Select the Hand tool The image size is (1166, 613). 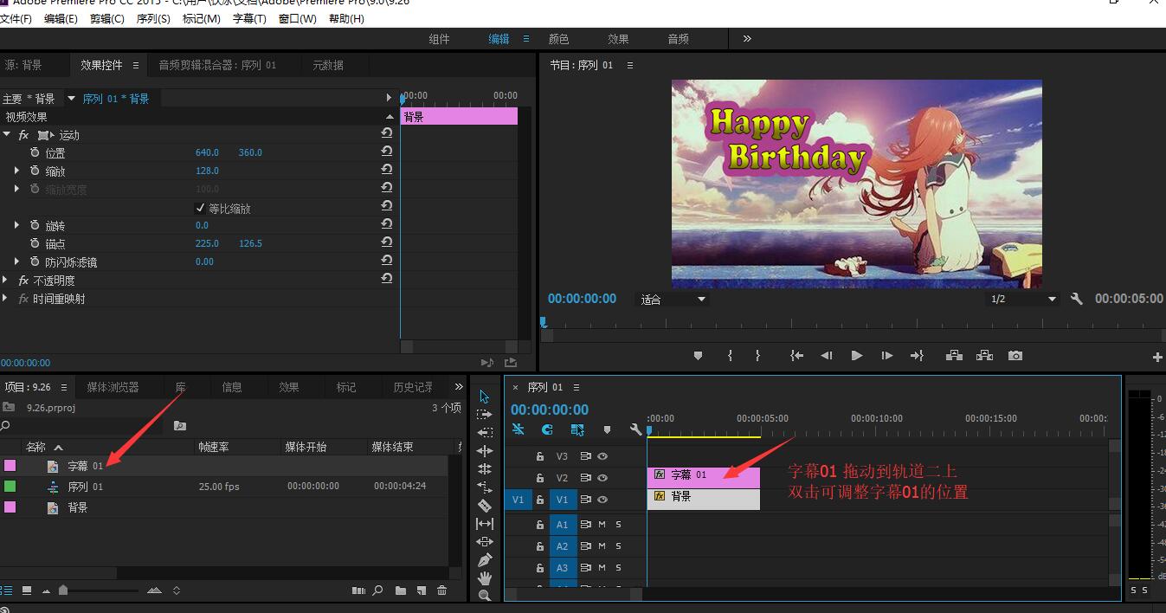click(x=485, y=578)
